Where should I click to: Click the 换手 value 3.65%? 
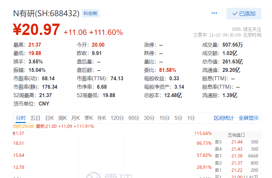tap(36, 61)
